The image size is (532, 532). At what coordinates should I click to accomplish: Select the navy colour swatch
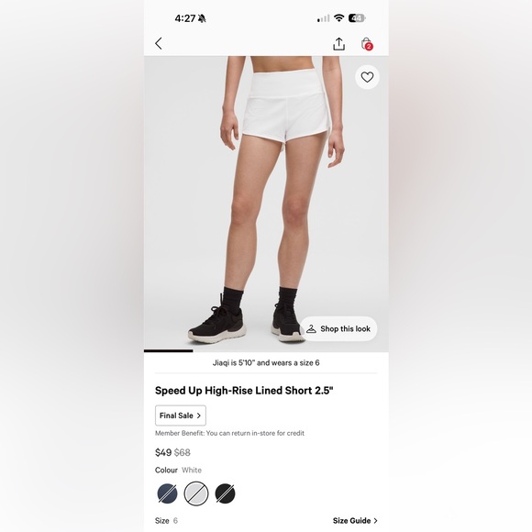(167, 493)
